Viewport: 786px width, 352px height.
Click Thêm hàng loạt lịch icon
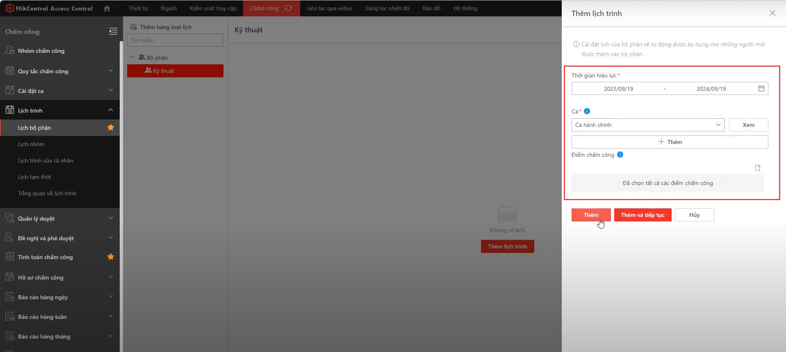[x=133, y=27]
